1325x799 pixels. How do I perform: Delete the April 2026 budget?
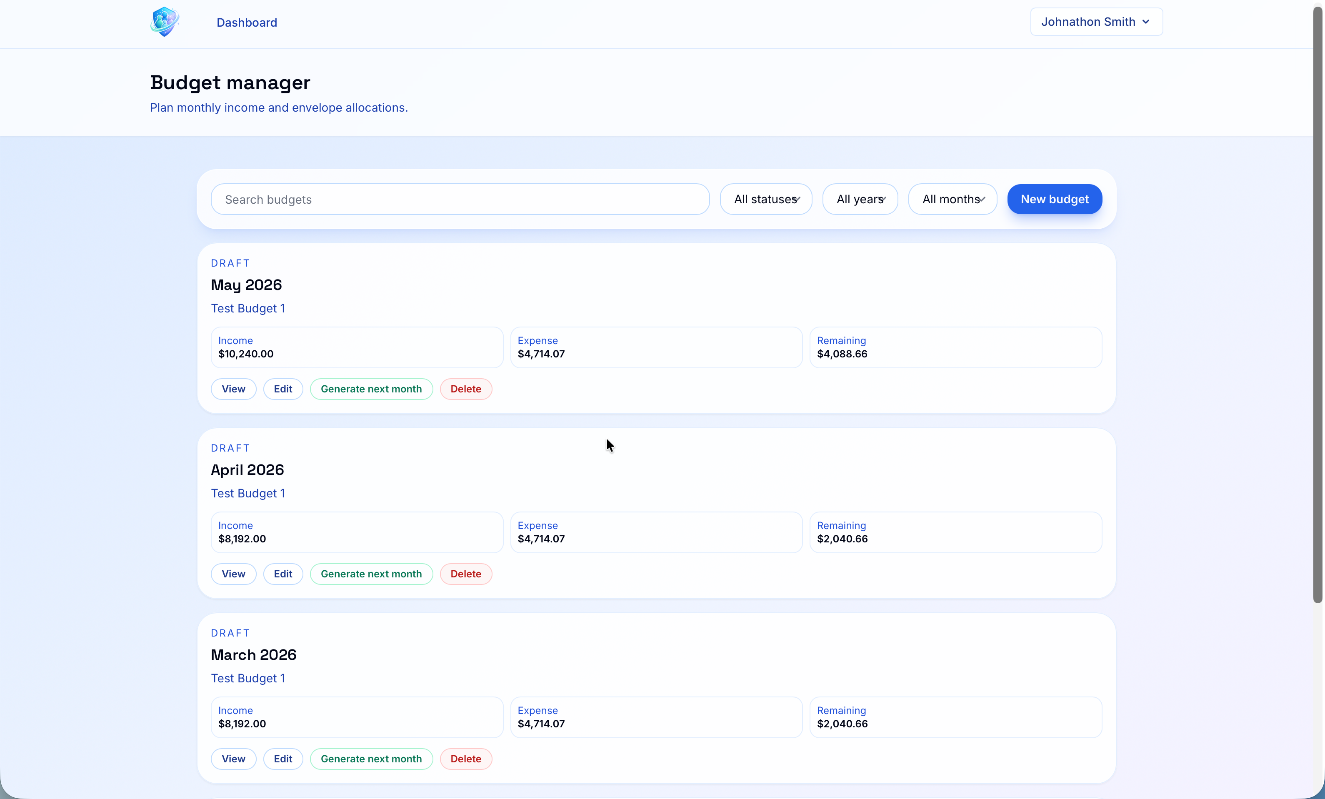466,574
